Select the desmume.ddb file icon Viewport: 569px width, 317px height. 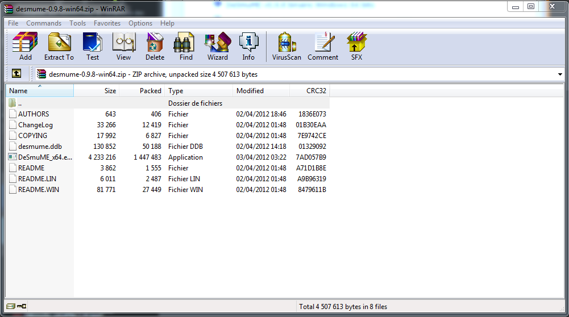[13, 147]
